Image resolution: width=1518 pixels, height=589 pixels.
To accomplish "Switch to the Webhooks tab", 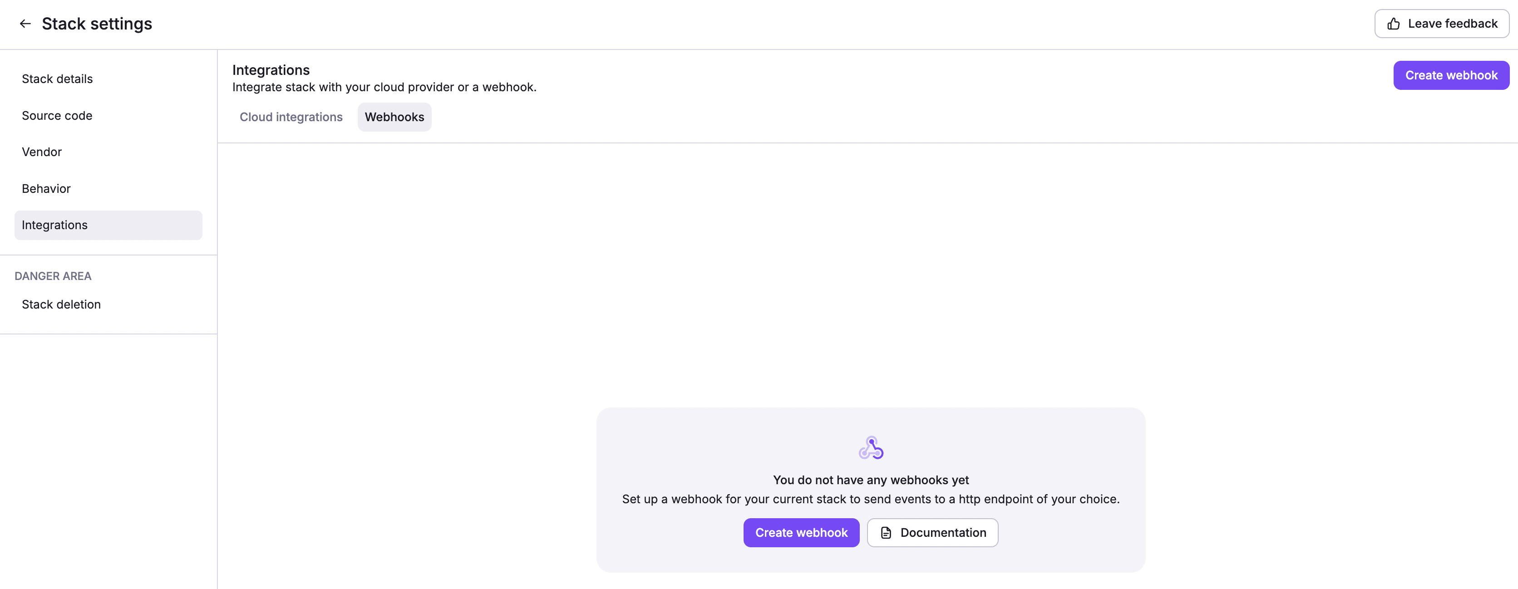I will point(394,117).
